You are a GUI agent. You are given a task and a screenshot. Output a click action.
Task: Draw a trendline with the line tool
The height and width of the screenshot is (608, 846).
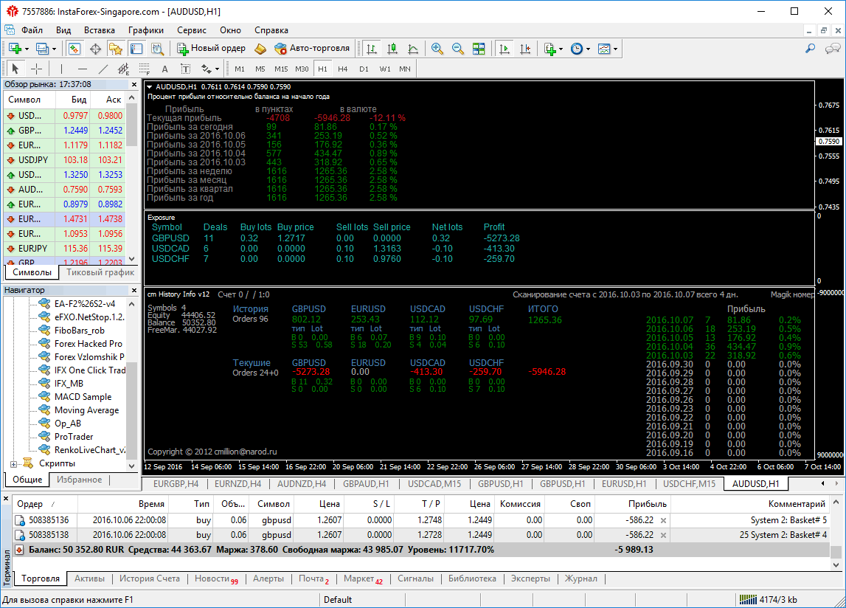pos(103,69)
